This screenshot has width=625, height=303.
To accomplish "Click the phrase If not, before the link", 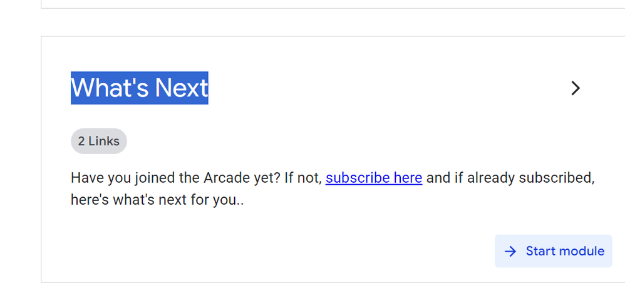I will [x=303, y=178].
